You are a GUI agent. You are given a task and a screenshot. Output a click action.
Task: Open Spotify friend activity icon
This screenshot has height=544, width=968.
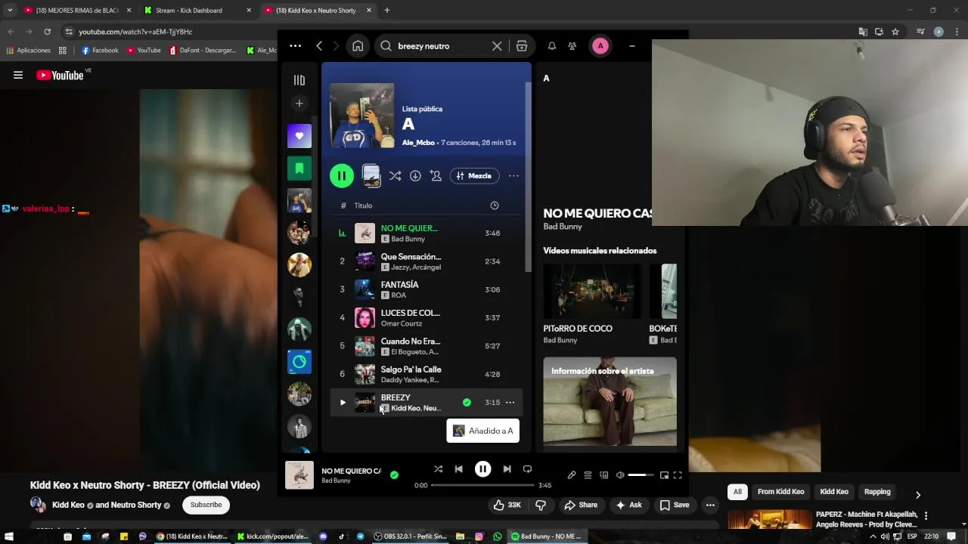(x=572, y=46)
